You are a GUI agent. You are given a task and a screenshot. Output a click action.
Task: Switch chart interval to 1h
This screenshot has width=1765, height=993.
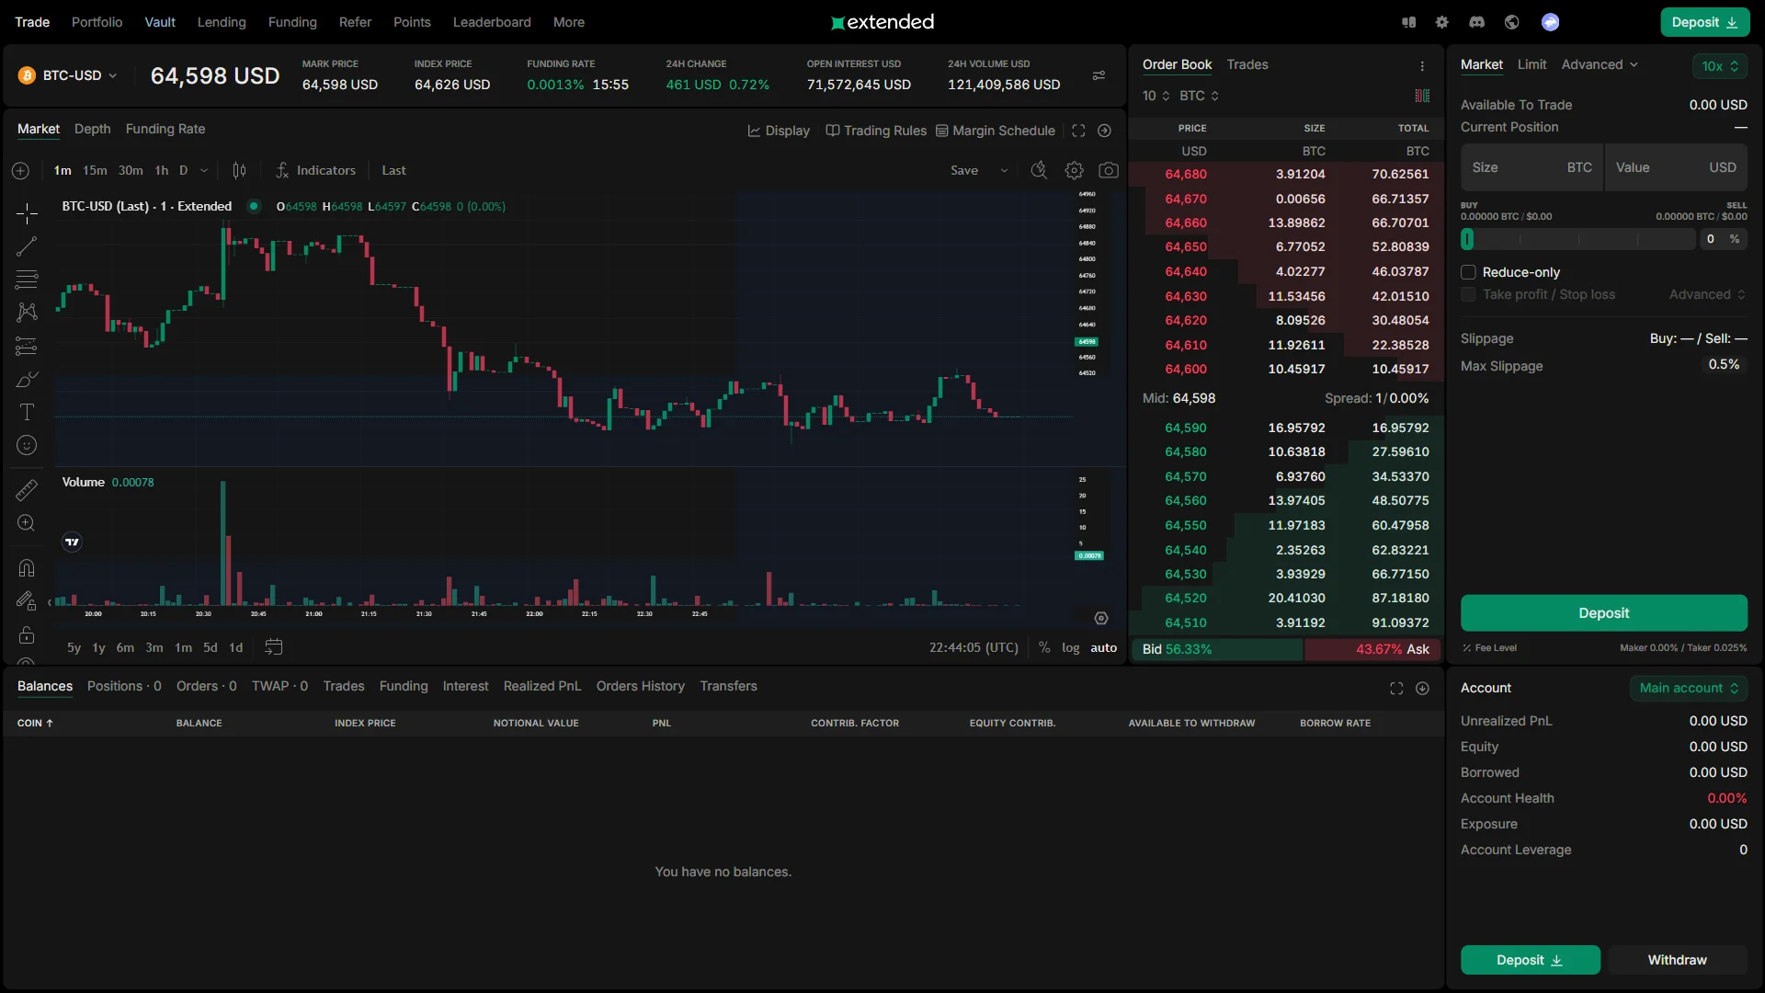[162, 170]
